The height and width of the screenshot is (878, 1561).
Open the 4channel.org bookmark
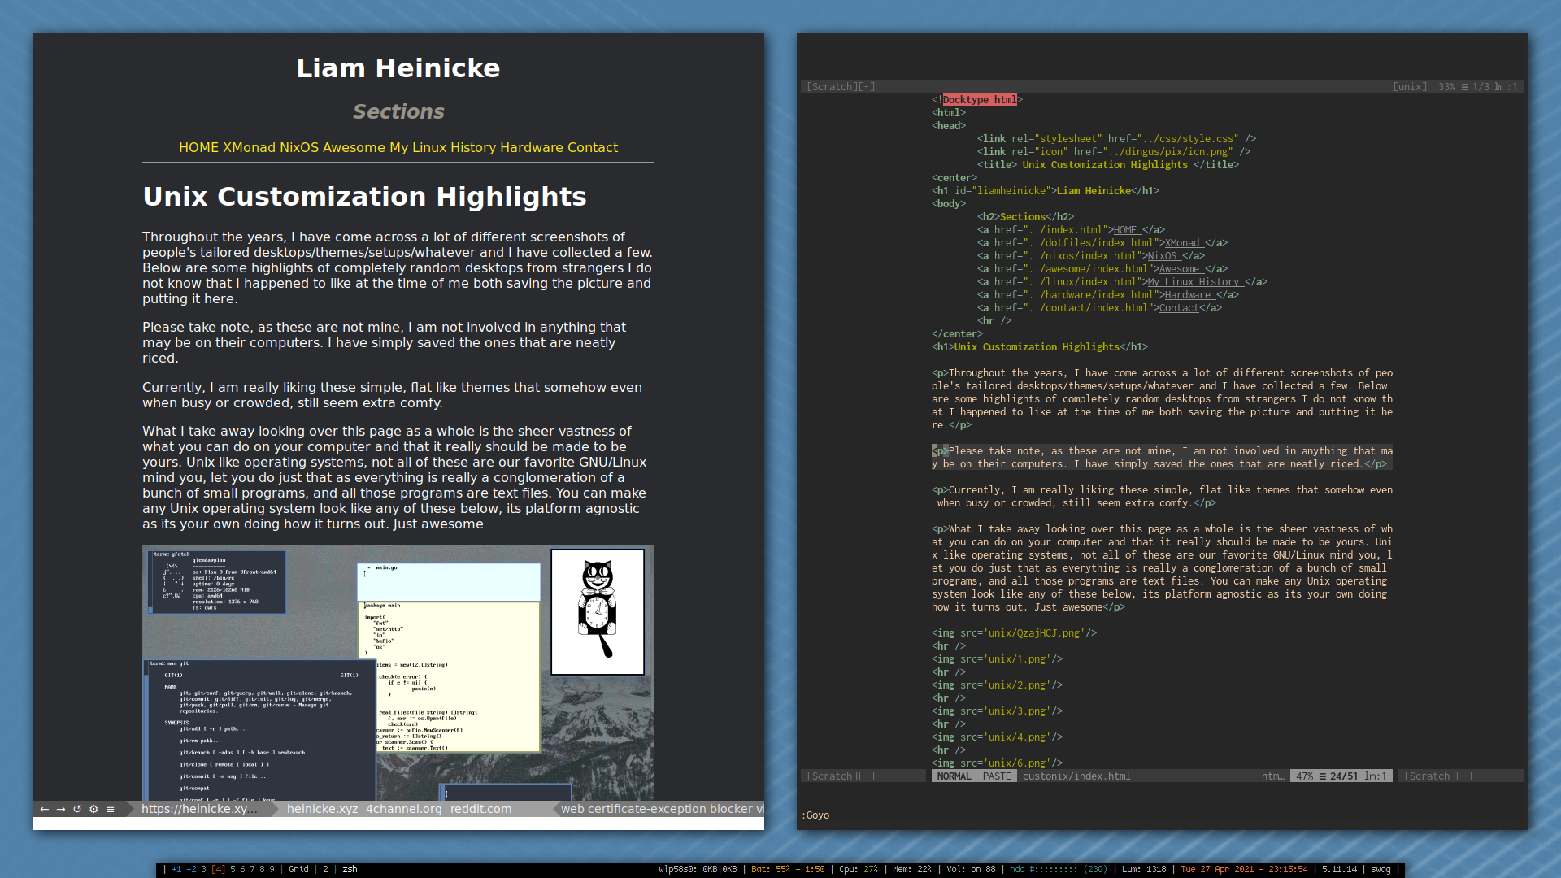(x=403, y=809)
